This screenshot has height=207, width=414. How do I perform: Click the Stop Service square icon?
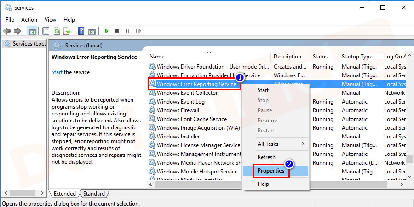pos(117,31)
